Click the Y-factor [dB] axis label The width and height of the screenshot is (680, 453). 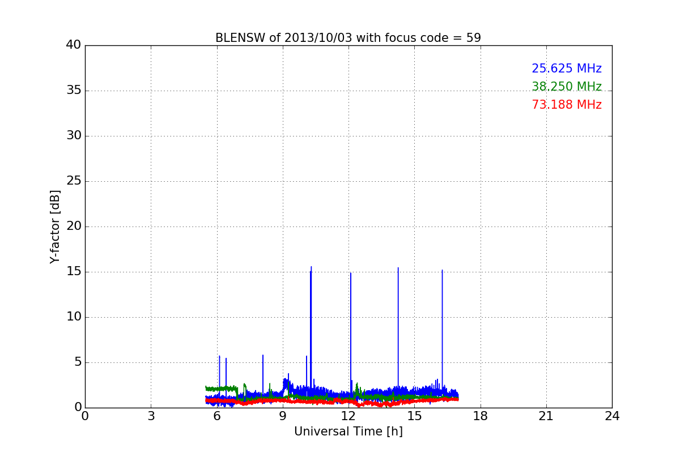[55, 226]
